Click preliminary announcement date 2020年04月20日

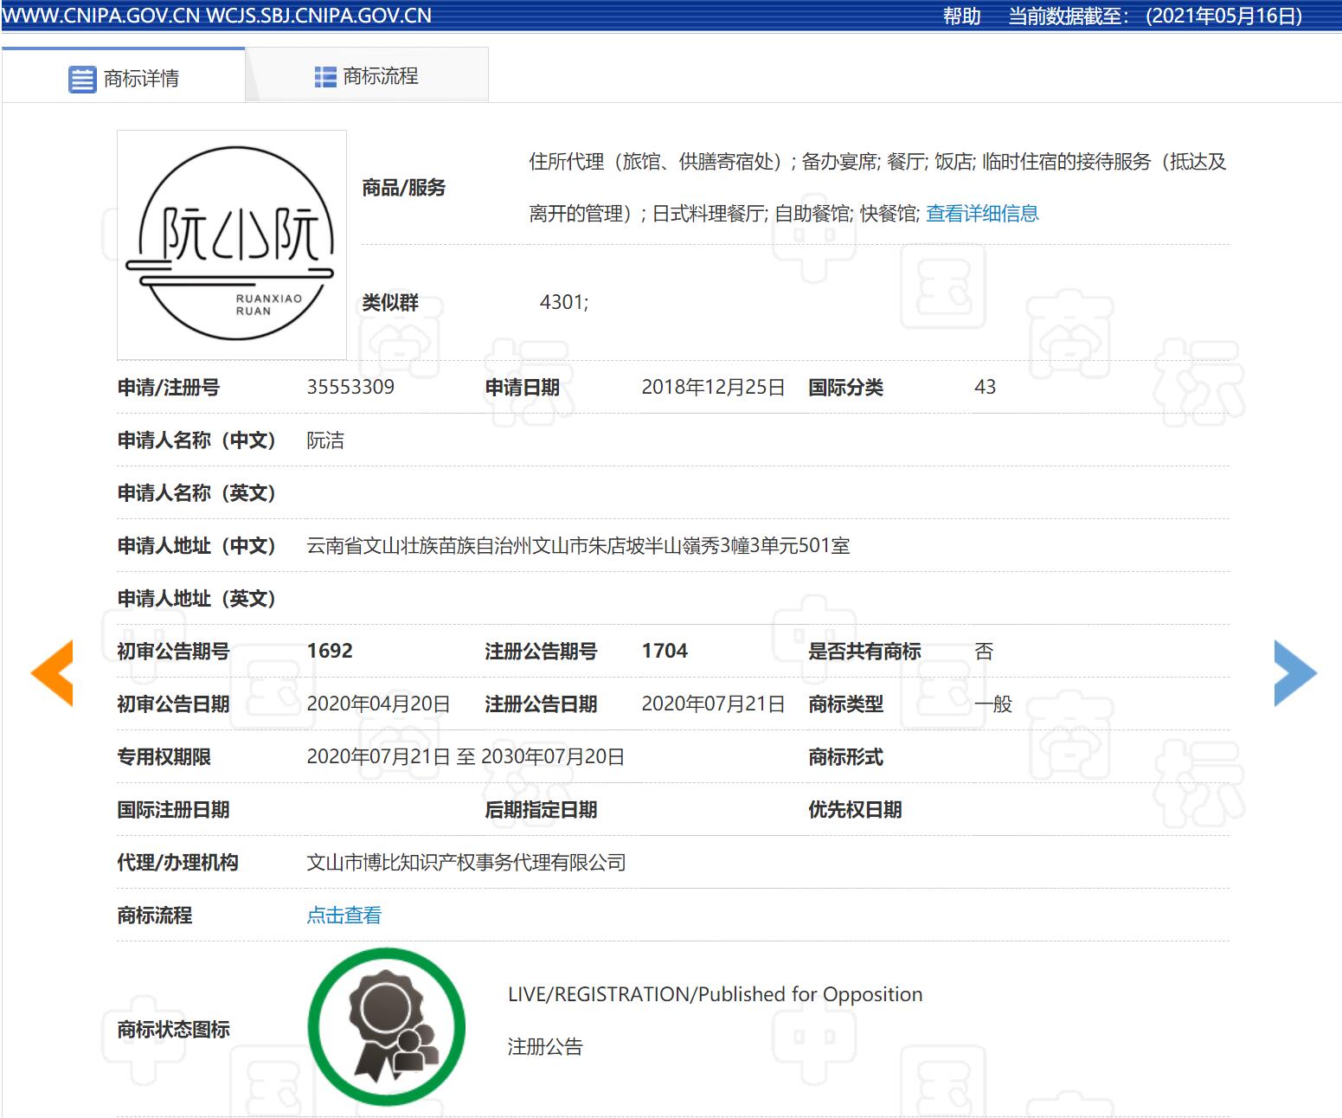(x=379, y=704)
